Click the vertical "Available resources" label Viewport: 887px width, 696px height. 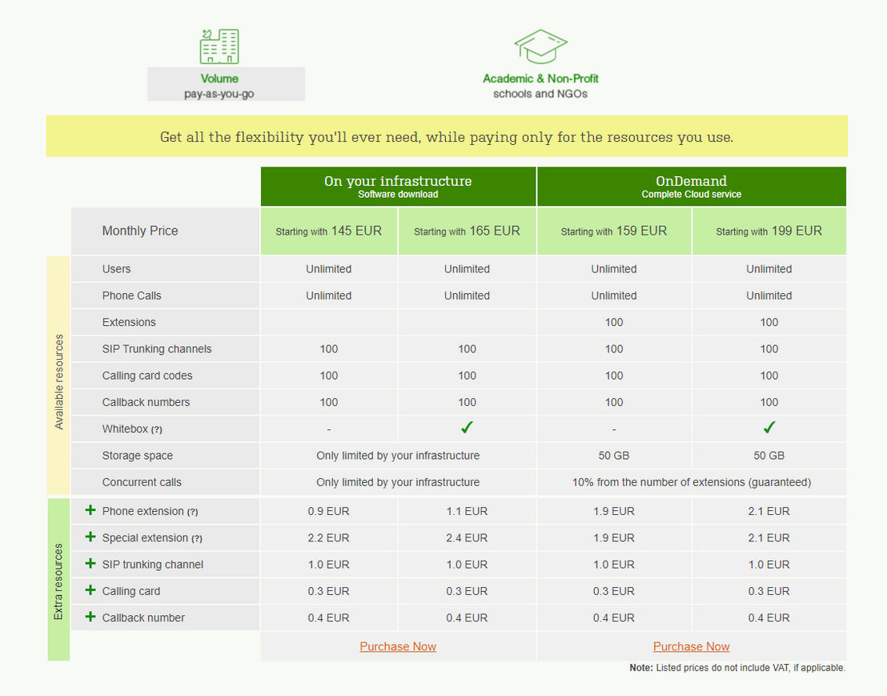[x=58, y=381]
